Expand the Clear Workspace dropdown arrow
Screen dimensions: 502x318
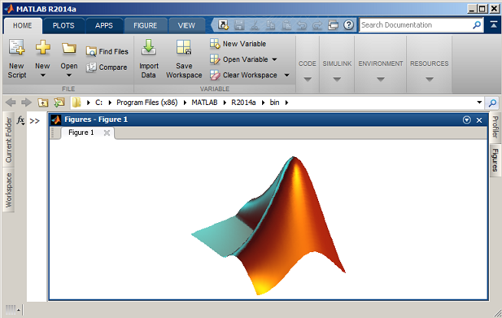coord(286,75)
